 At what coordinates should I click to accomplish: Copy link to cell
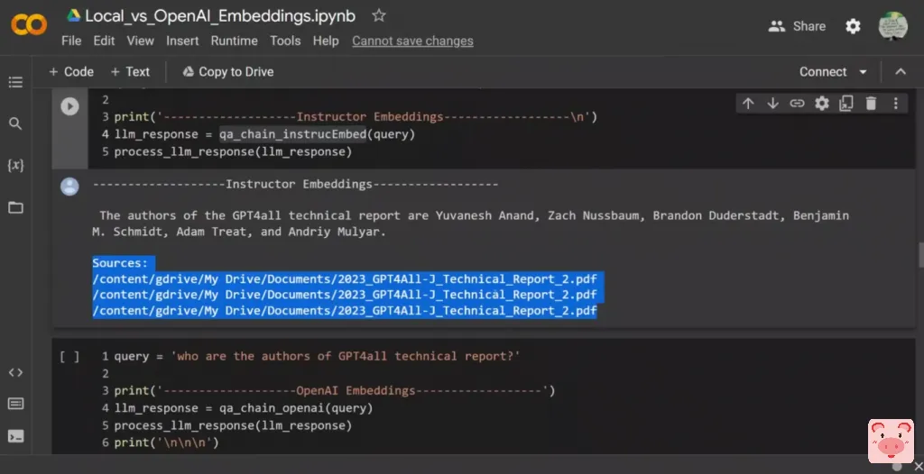797,104
